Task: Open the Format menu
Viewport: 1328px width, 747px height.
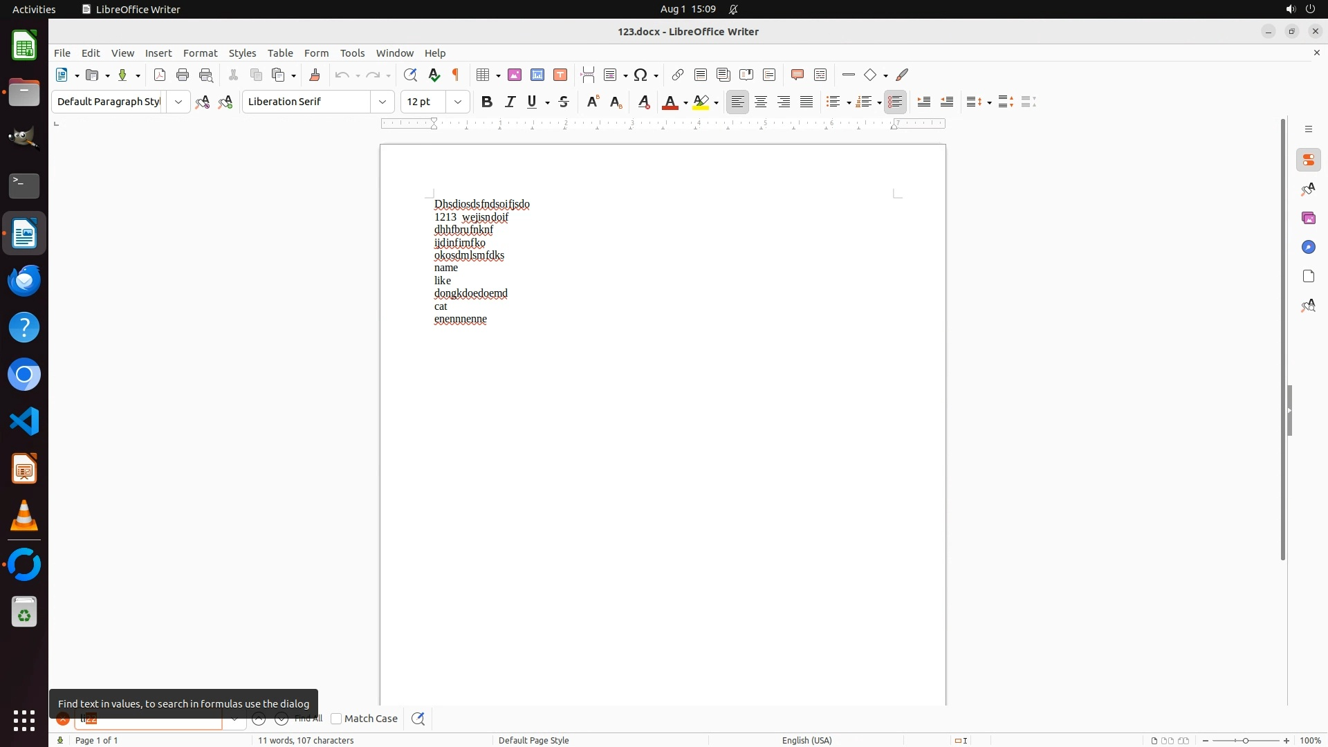Action: click(x=200, y=53)
